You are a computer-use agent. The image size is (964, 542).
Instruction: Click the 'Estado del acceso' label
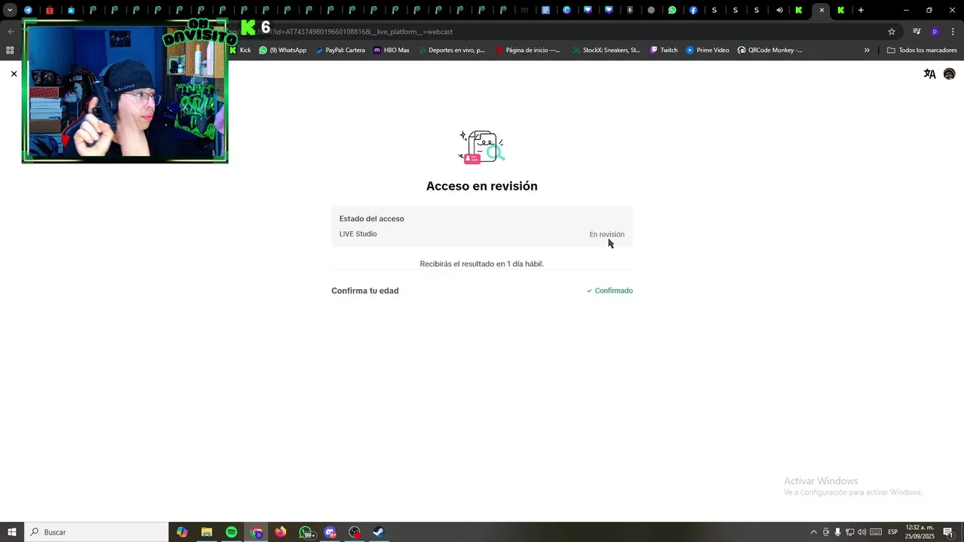(x=371, y=218)
